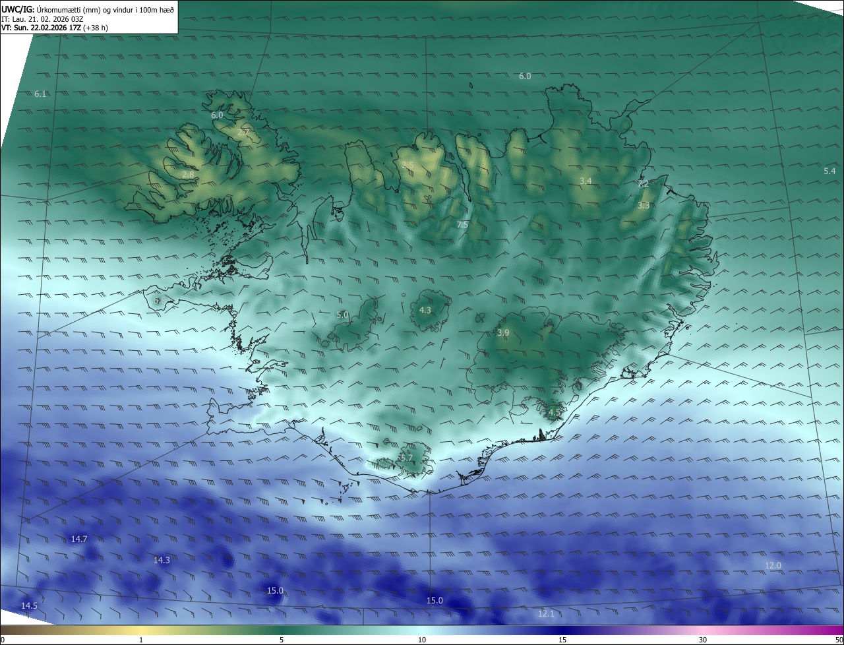The image size is (844, 645).
Task: Click the 2.5 value label on the map
Action: pyautogui.click(x=407, y=166)
